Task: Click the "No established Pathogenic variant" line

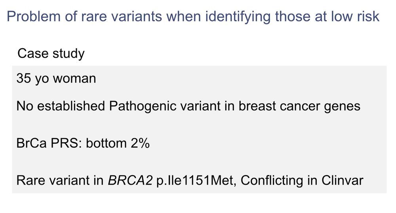Action: point(188,106)
